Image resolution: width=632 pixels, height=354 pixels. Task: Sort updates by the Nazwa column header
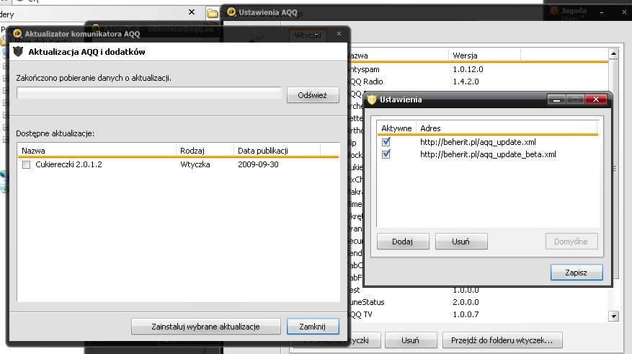point(97,151)
